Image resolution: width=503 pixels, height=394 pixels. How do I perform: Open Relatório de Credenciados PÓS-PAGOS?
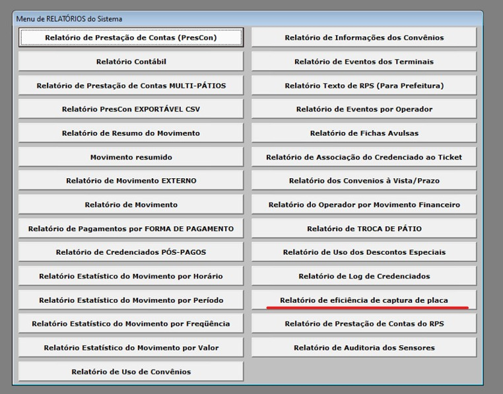coord(131,252)
